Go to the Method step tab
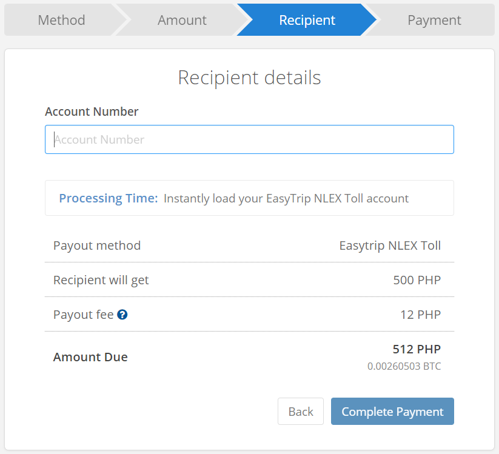This screenshot has width=499, height=454. [x=61, y=20]
